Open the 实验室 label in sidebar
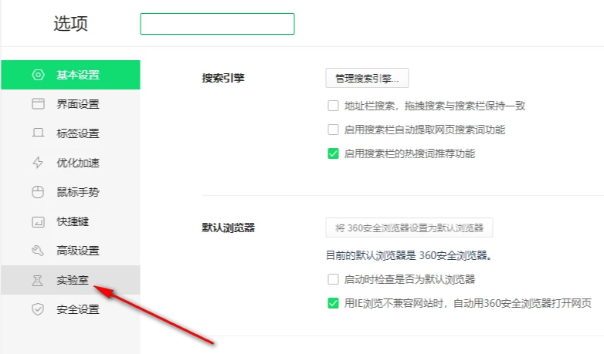The image size is (604, 354). (x=73, y=280)
